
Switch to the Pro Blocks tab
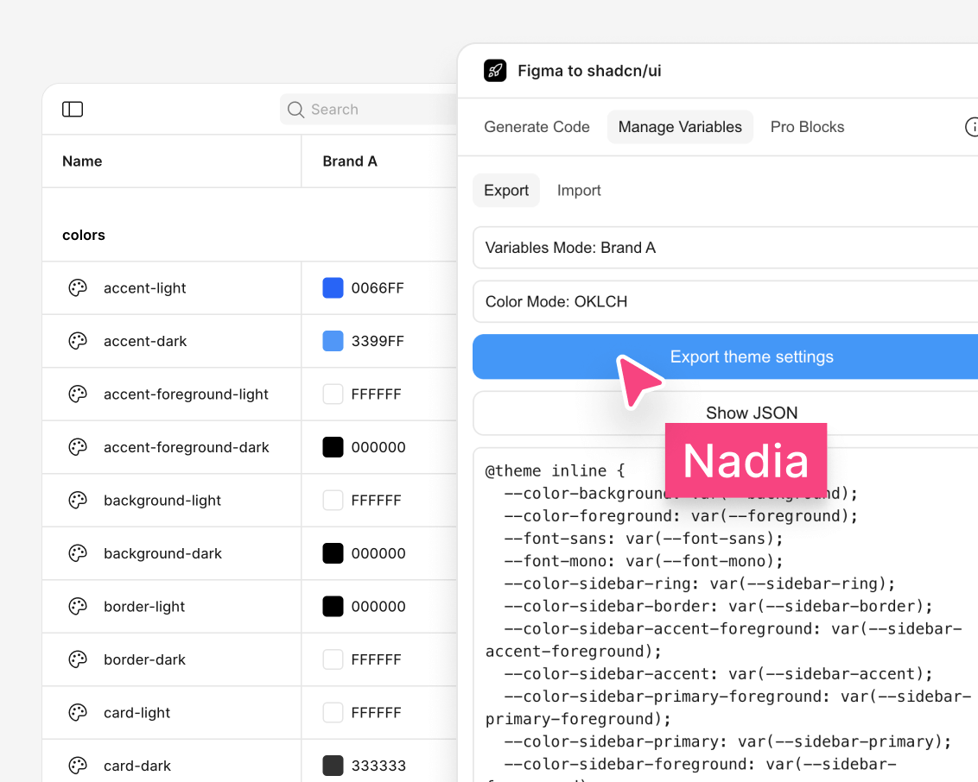point(807,127)
